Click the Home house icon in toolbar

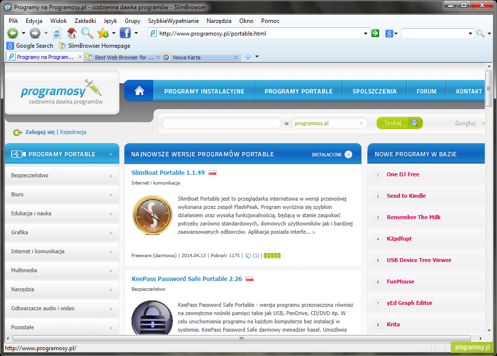tap(72, 33)
